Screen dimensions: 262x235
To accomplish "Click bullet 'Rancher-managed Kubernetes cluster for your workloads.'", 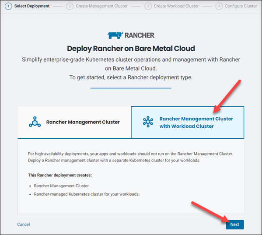I will 87,194.
